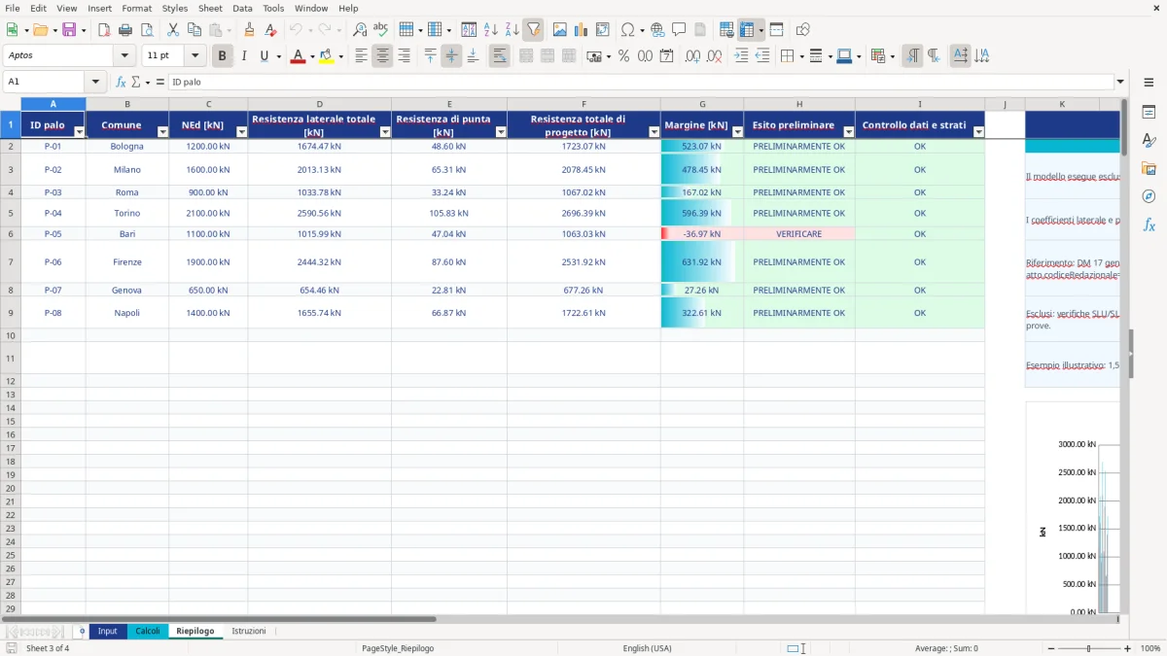Click the Draw Functions shapes icon

tap(803, 30)
